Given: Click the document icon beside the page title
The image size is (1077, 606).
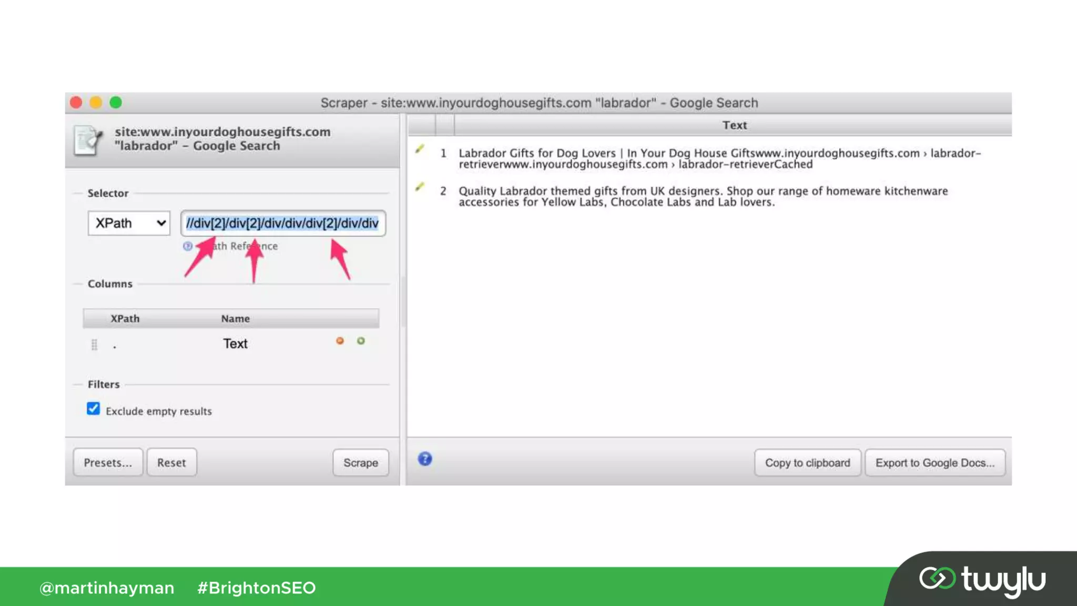Looking at the screenshot, I should coord(87,140).
